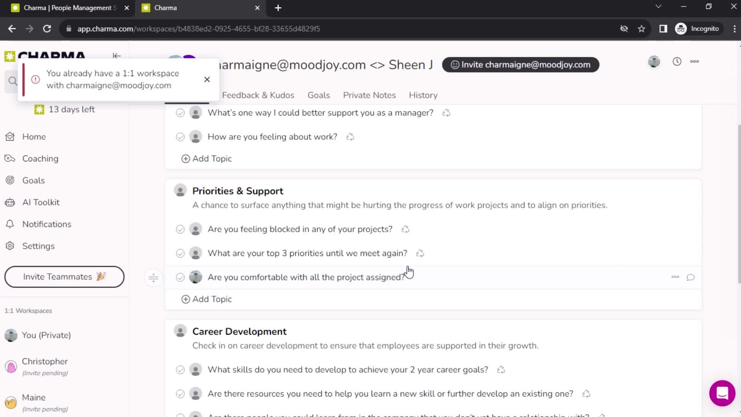741x417 pixels.
Task: Click avatar beside 'top 3 priorities' topic
Action: point(196,253)
